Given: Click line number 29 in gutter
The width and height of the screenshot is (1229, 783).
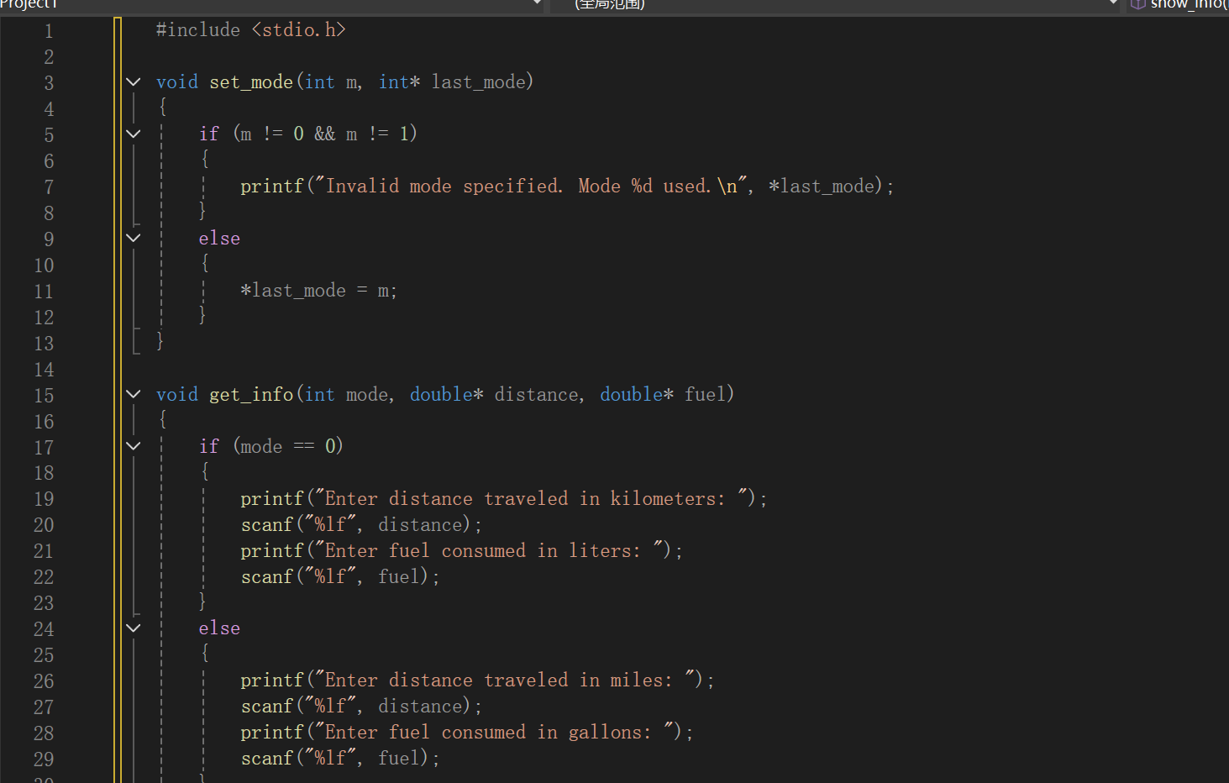Looking at the screenshot, I should tap(44, 759).
